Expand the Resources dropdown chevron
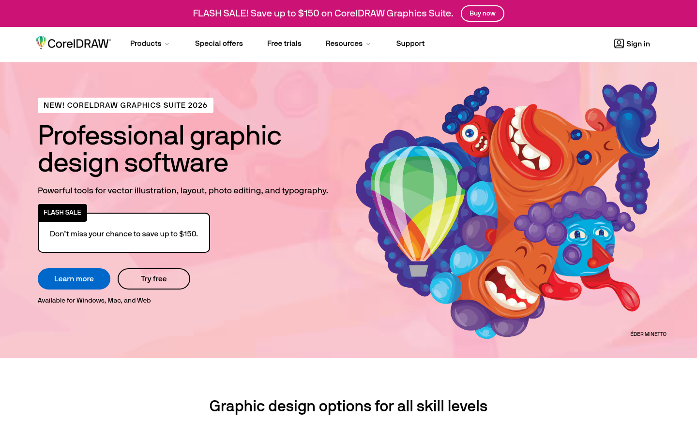The height and width of the screenshot is (435, 697). (x=368, y=44)
